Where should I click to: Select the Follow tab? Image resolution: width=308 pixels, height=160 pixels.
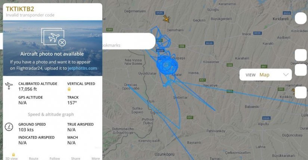[x=55, y=158]
